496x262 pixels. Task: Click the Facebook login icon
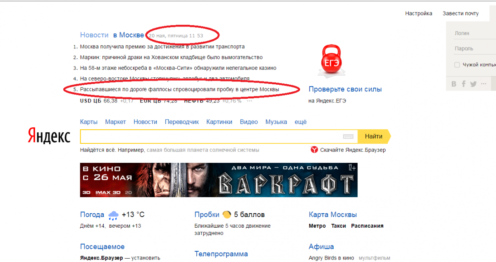464,84
